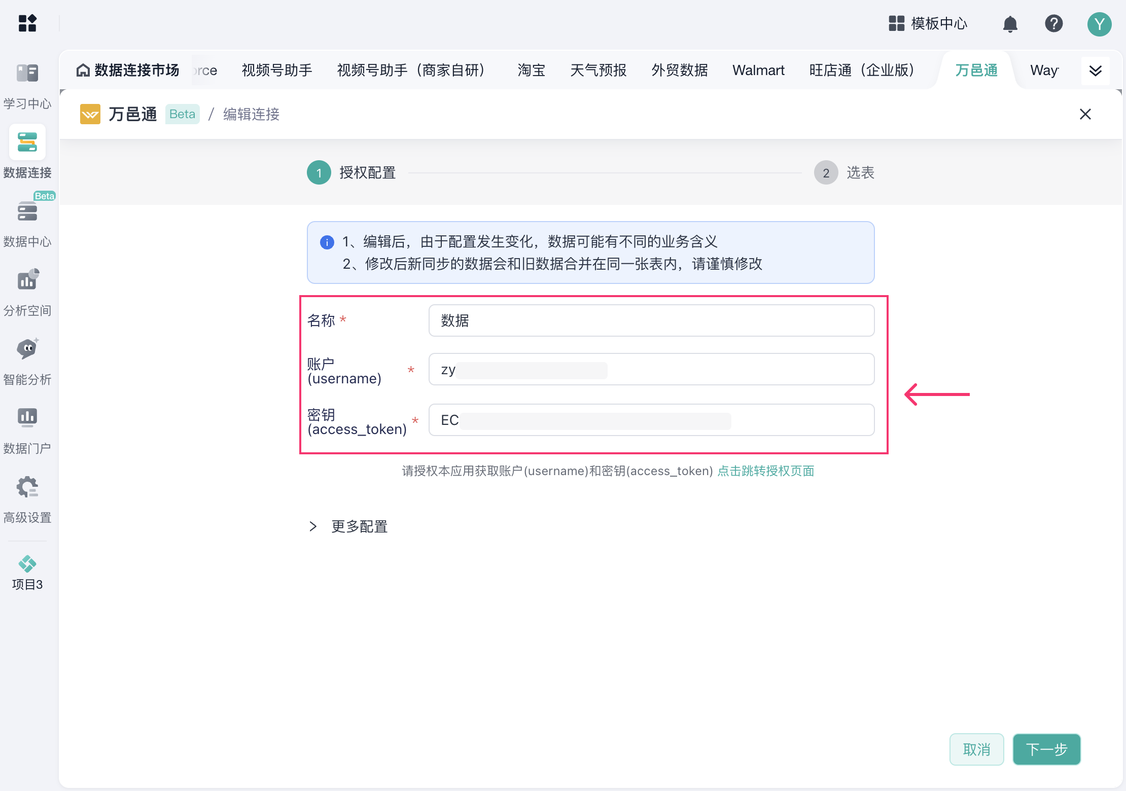Click step 1 授权配置
This screenshot has width=1126, height=791.
351,173
